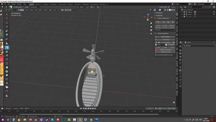Select the Inset Faces tool
Screen dimensions: 216x122
click(7, 52)
